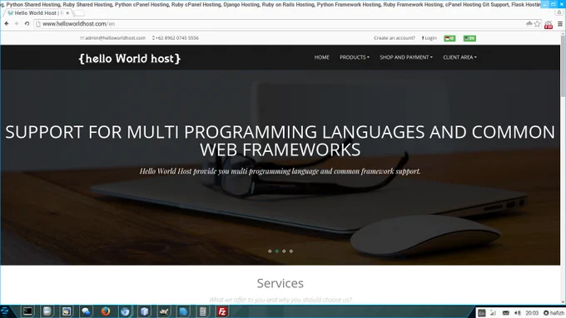Image resolution: width=566 pixels, height=318 pixels.
Task: Click the browser forward arrow
Action: pyautogui.click(x=17, y=24)
